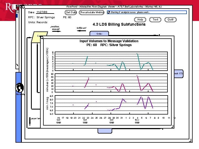Click the resize corner of FlowFront window

coord(190,140)
